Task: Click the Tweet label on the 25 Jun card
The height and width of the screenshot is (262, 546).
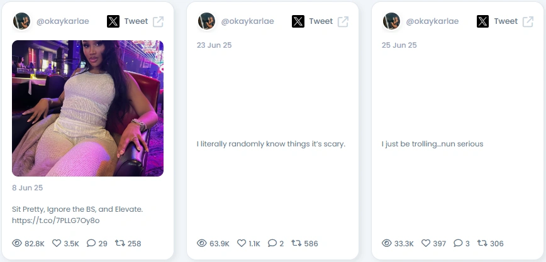Action: pos(506,21)
